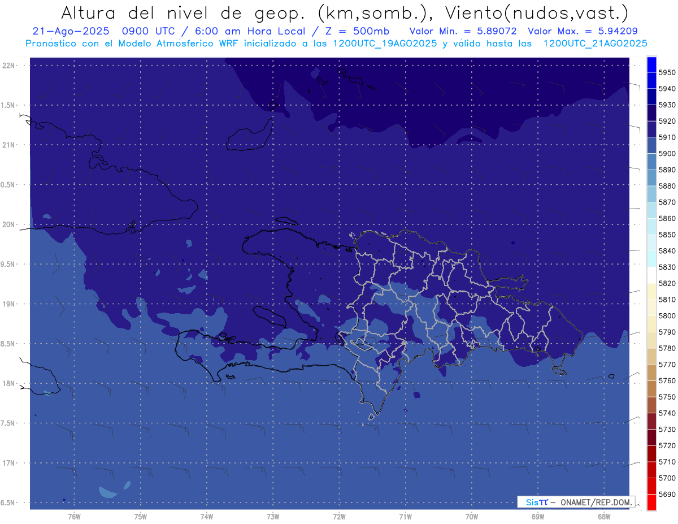
Task: Click the valid-until time '1200UTC_21AGO2025'
Action: click(595, 44)
